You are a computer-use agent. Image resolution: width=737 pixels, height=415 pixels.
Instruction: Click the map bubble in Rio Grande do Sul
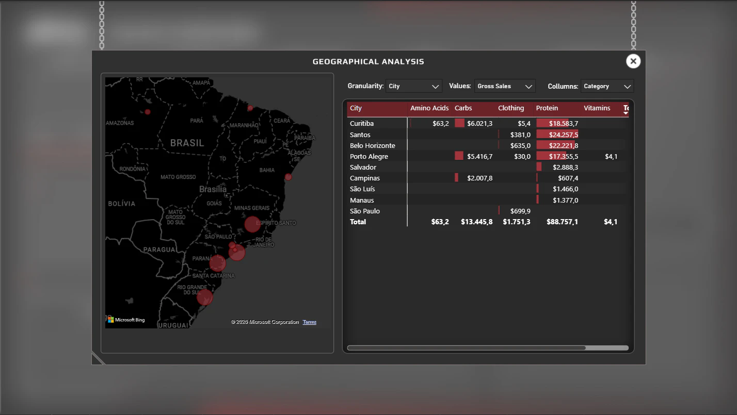pyautogui.click(x=204, y=297)
